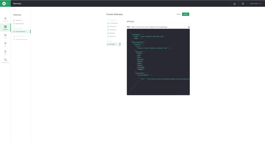The image size is (265, 142).
Task: Select the Gateways rail icon
Action: pos(5,28)
